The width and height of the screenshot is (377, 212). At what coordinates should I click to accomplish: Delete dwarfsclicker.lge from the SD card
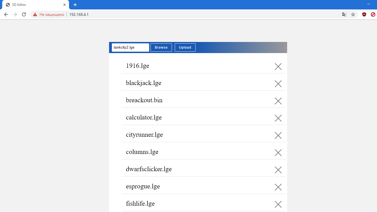278,170
